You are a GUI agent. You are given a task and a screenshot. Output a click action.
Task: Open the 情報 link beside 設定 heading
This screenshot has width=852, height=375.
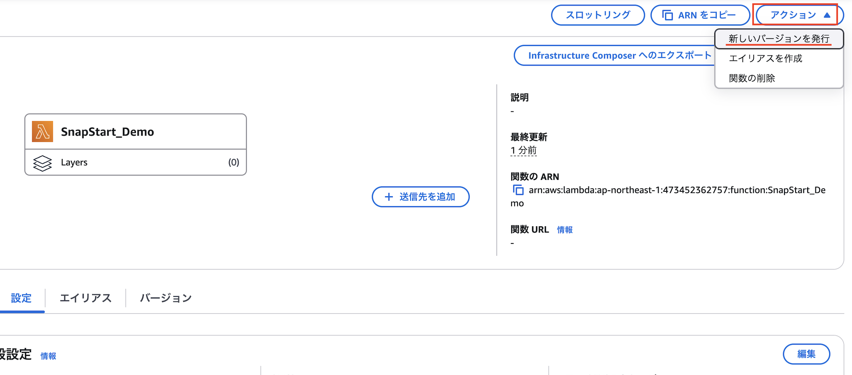[x=48, y=356]
